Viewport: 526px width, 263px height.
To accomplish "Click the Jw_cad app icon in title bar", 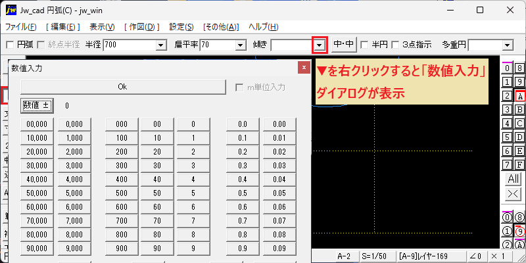I will pos(11,10).
